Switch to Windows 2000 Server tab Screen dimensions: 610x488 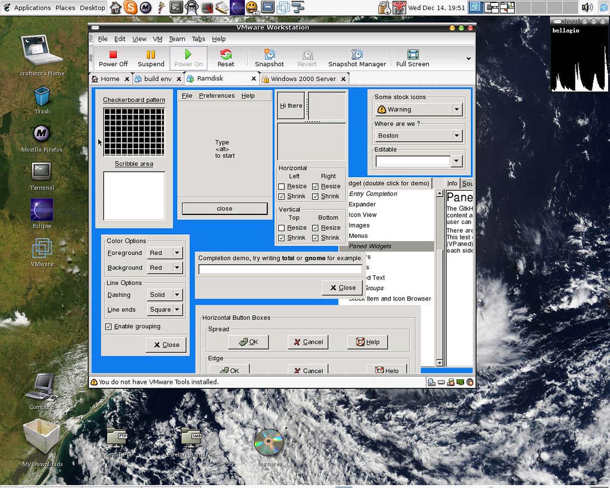303,79
